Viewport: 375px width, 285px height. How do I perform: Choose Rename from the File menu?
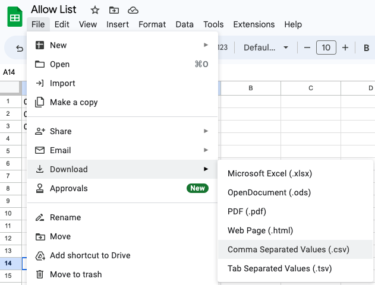[x=122, y=217]
